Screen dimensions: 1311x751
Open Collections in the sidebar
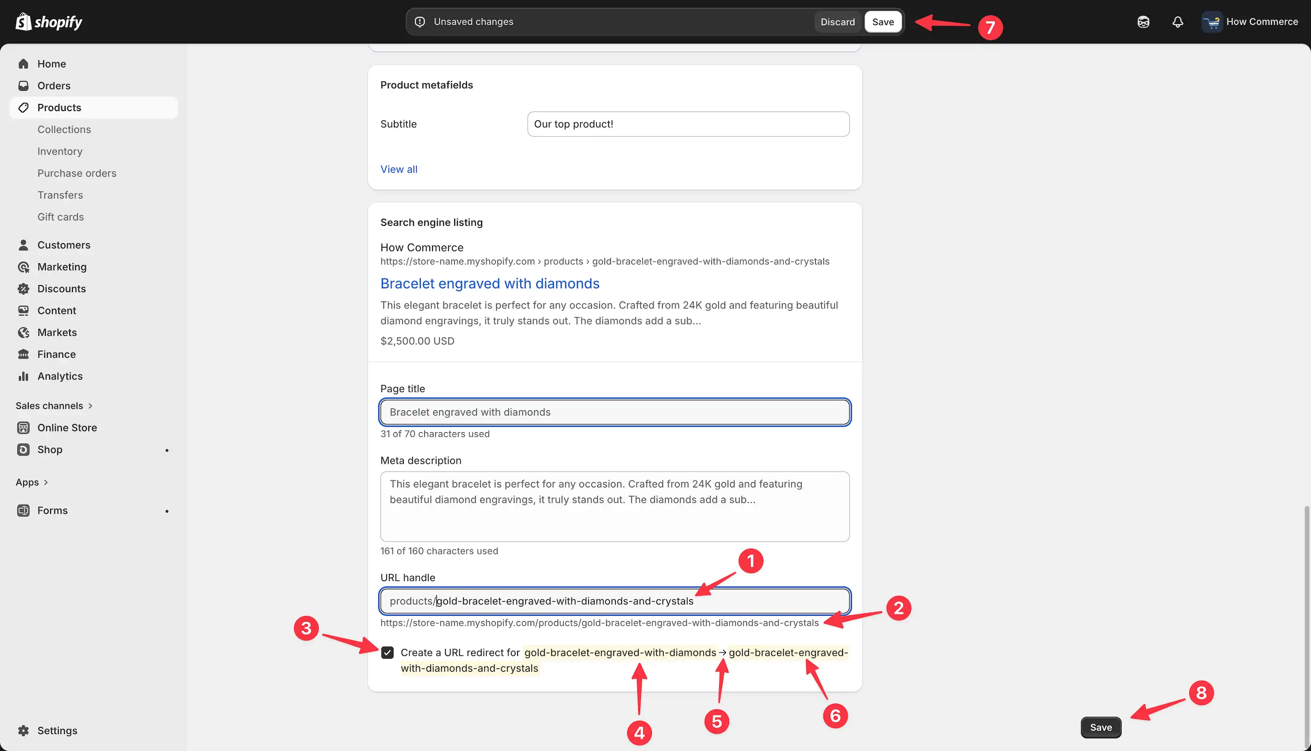click(64, 129)
